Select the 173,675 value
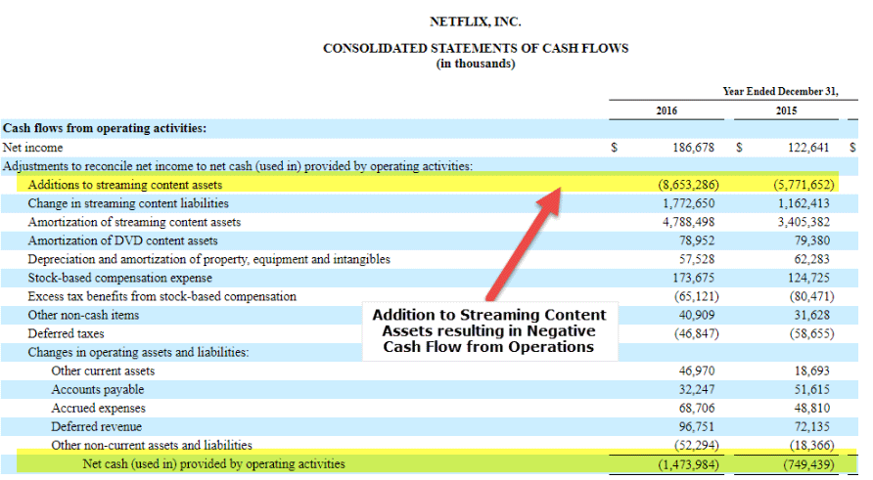873x480 pixels. click(694, 278)
